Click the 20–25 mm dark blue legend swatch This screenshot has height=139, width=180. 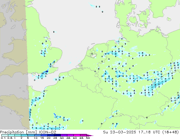tap(51, 135)
